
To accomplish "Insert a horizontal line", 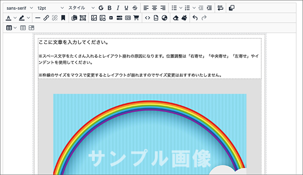I will (38, 18).
